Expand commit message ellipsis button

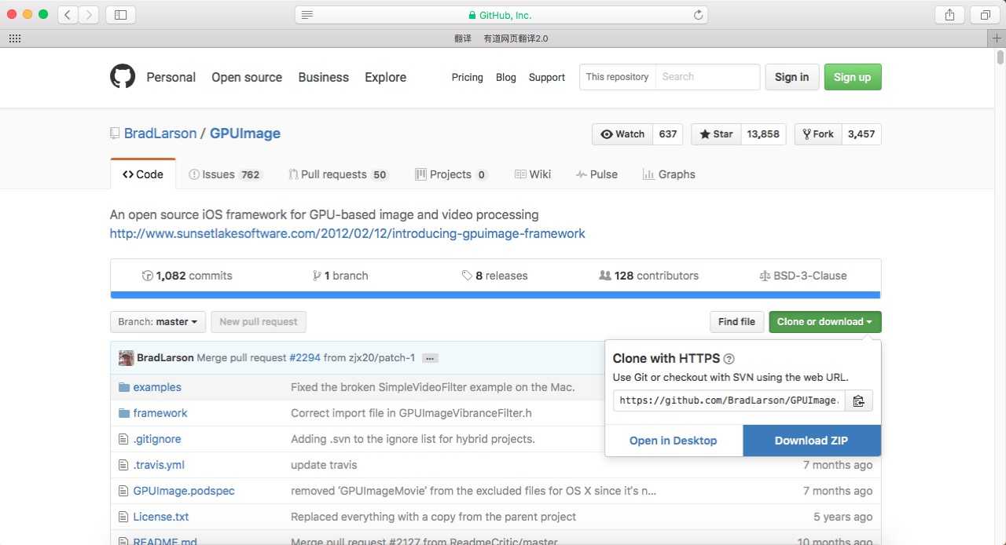click(x=430, y=358)
